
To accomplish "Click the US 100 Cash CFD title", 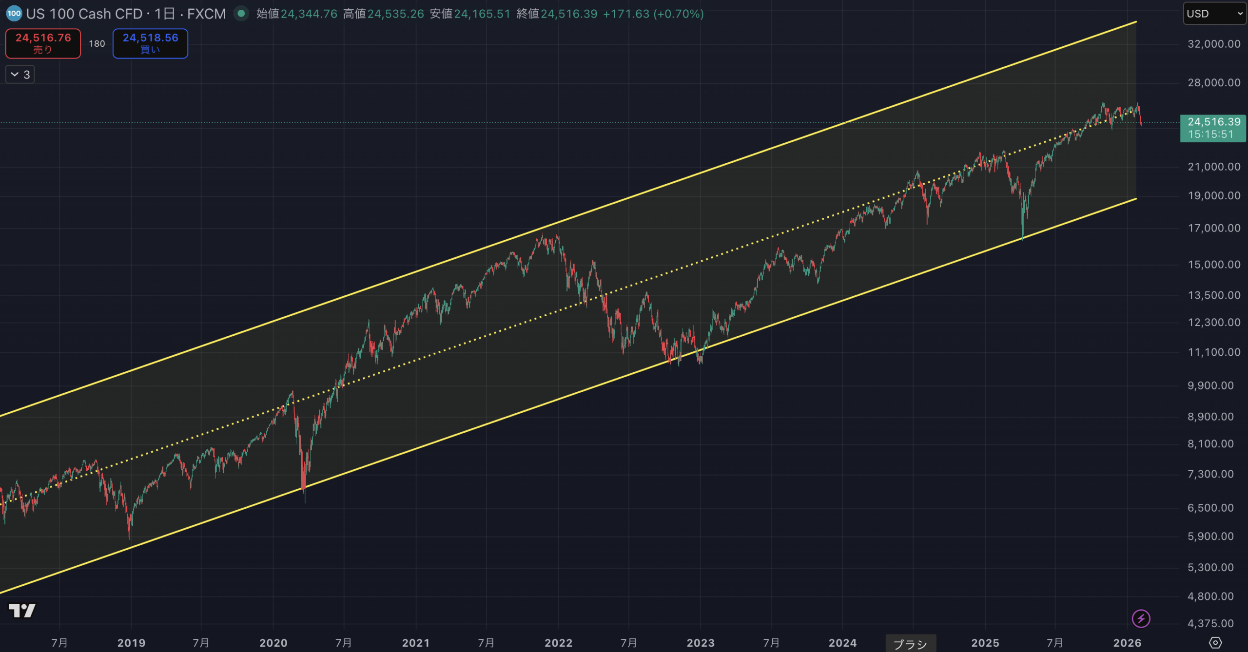I will 84,14.
